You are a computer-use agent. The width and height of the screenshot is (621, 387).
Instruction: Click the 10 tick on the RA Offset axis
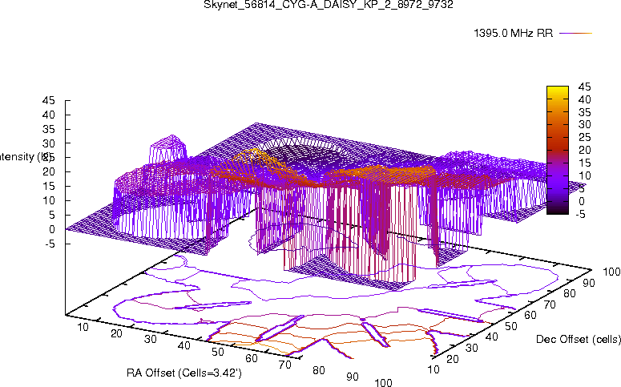click(x=83, y=327)
